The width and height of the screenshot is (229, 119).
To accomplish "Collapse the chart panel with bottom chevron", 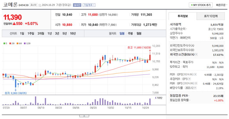I will (x=84, y=116).
